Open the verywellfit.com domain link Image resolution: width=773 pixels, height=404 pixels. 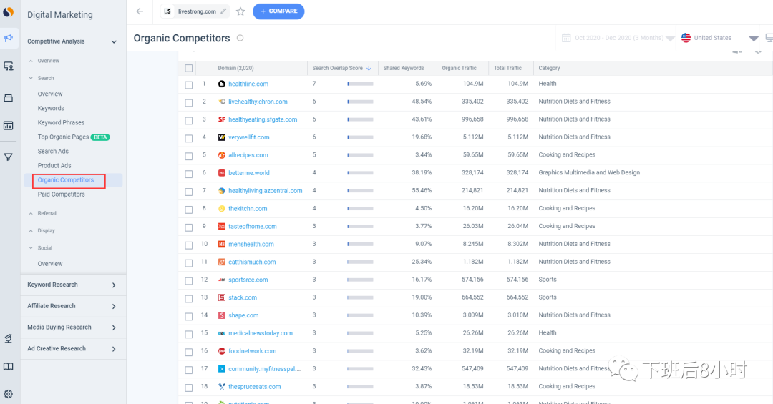tap(249, 137)
